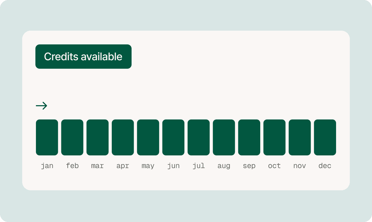The image size is (372, 222).
Task: Select the apr month label
Action: pyautogui.click(x=123, y=166)
